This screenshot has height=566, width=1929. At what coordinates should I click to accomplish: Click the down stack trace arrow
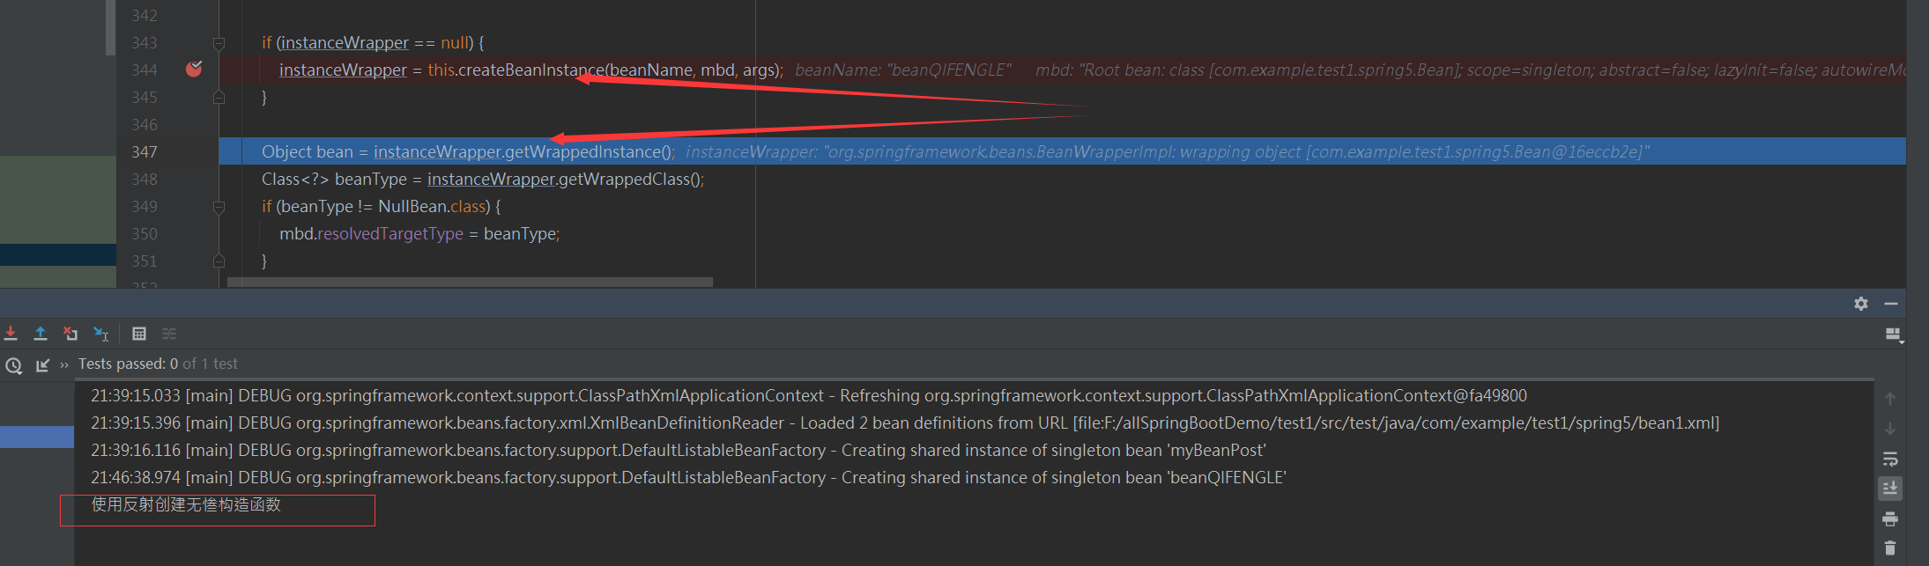[x=1890, y=429]
